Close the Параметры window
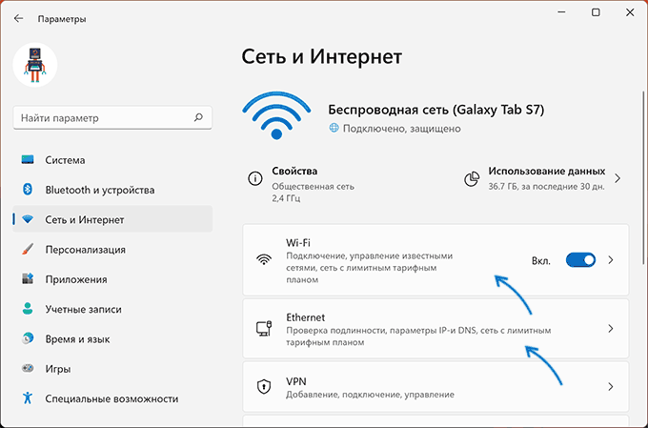This screenshot has height=428, width=648. point(630,12)
